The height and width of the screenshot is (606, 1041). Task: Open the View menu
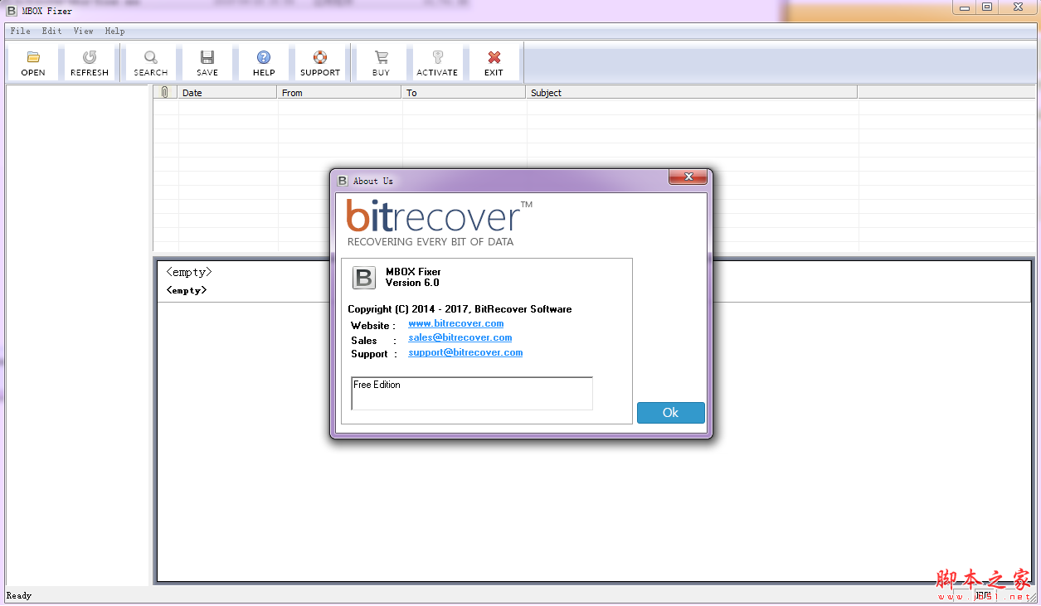pos(84,31)
